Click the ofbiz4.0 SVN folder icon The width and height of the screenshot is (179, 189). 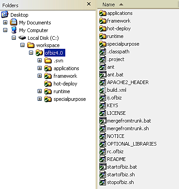39,53
